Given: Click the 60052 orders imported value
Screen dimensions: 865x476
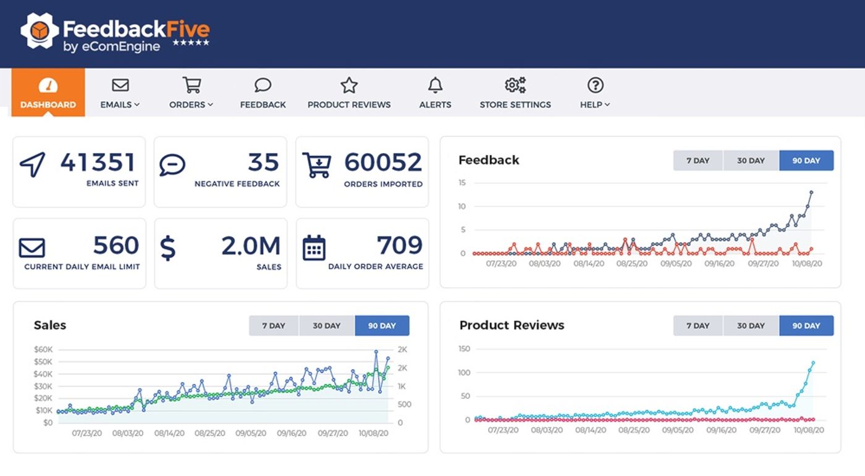Looking at the screenshot, I should [x=383, y=162].
